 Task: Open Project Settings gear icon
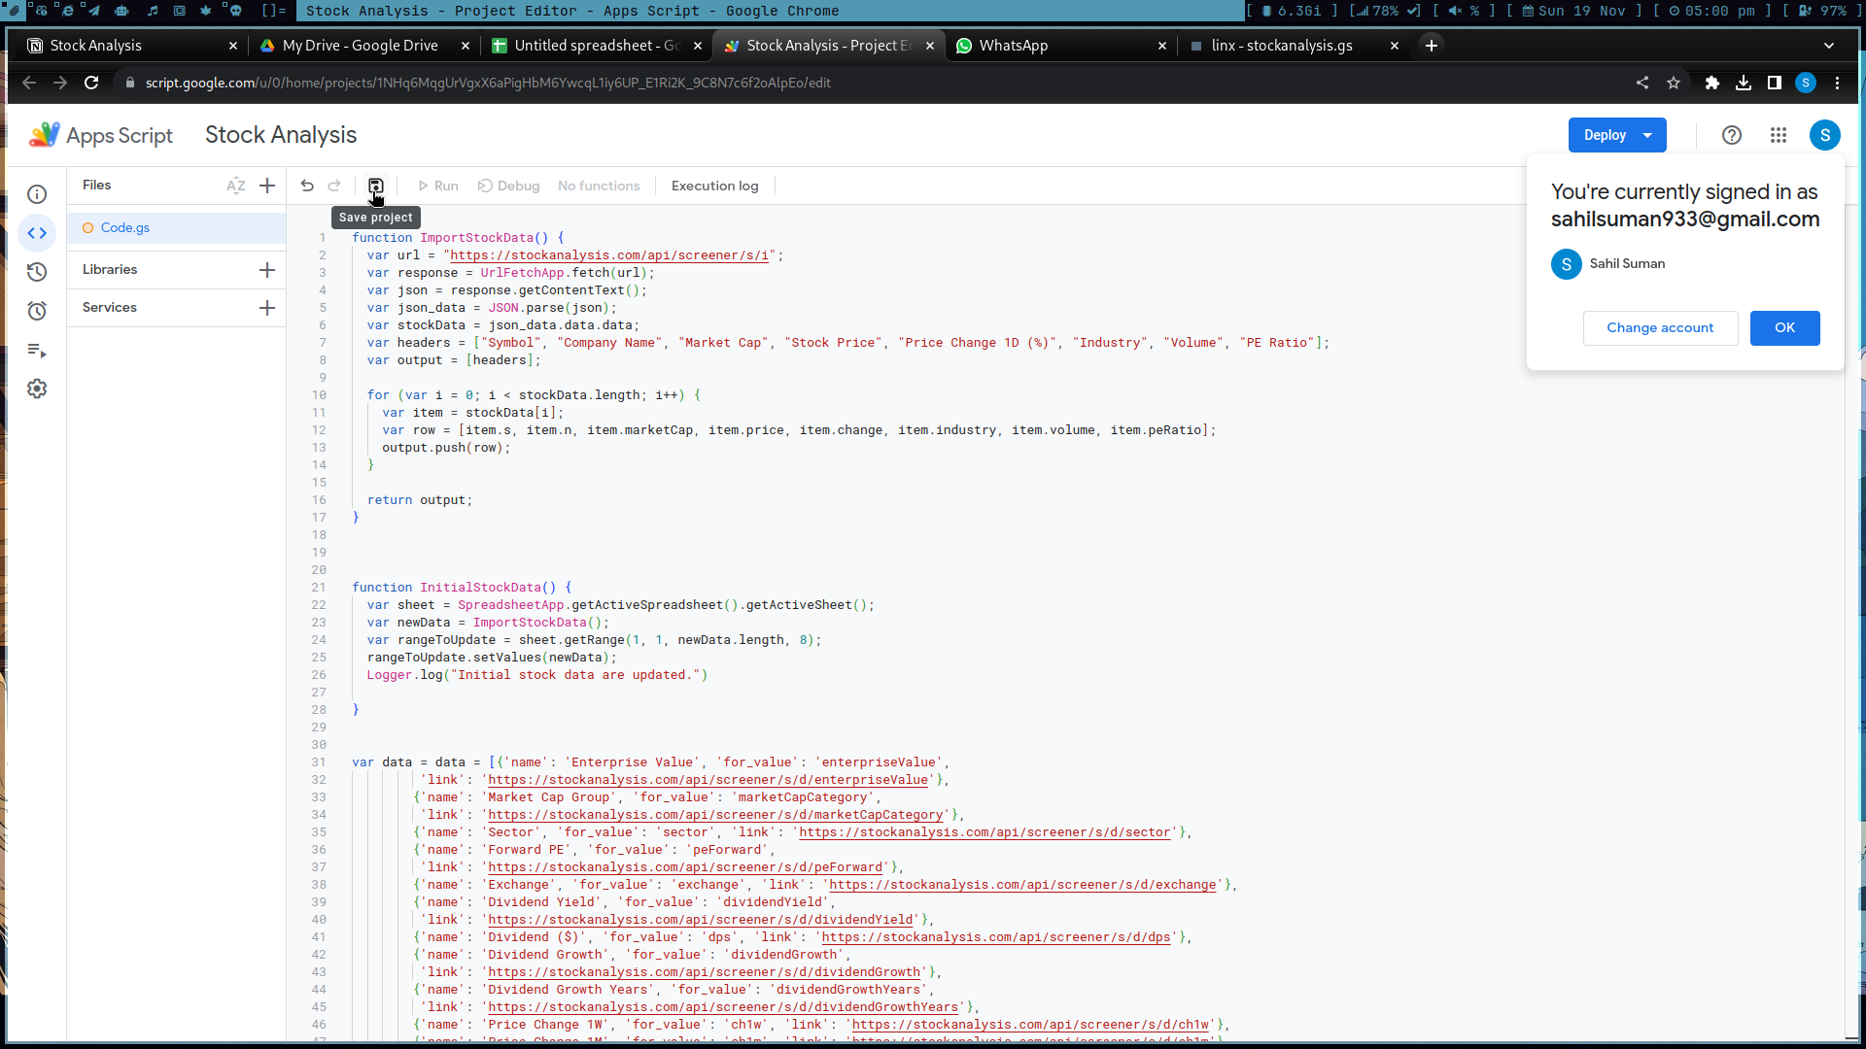point(37,389)
